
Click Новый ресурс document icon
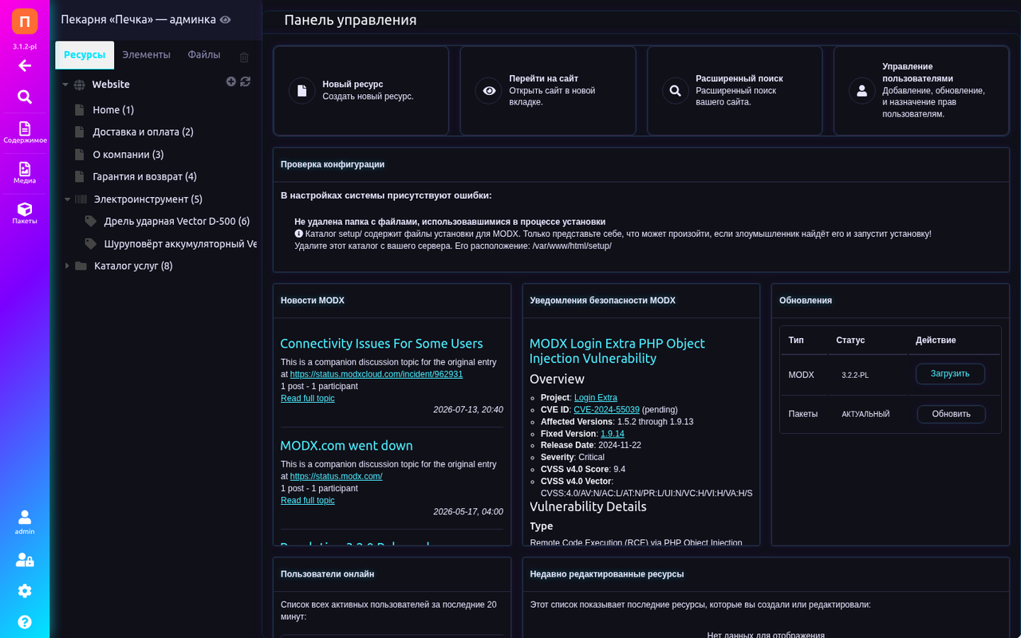point(302,91)
